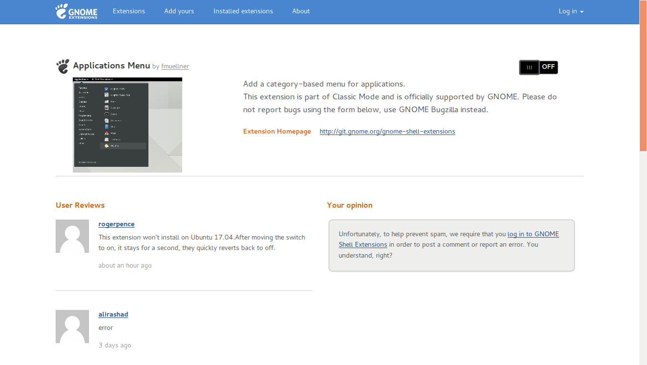Expand the Log in dropdown
Screen dimensions: 647x365
click(x=571, y=11)
